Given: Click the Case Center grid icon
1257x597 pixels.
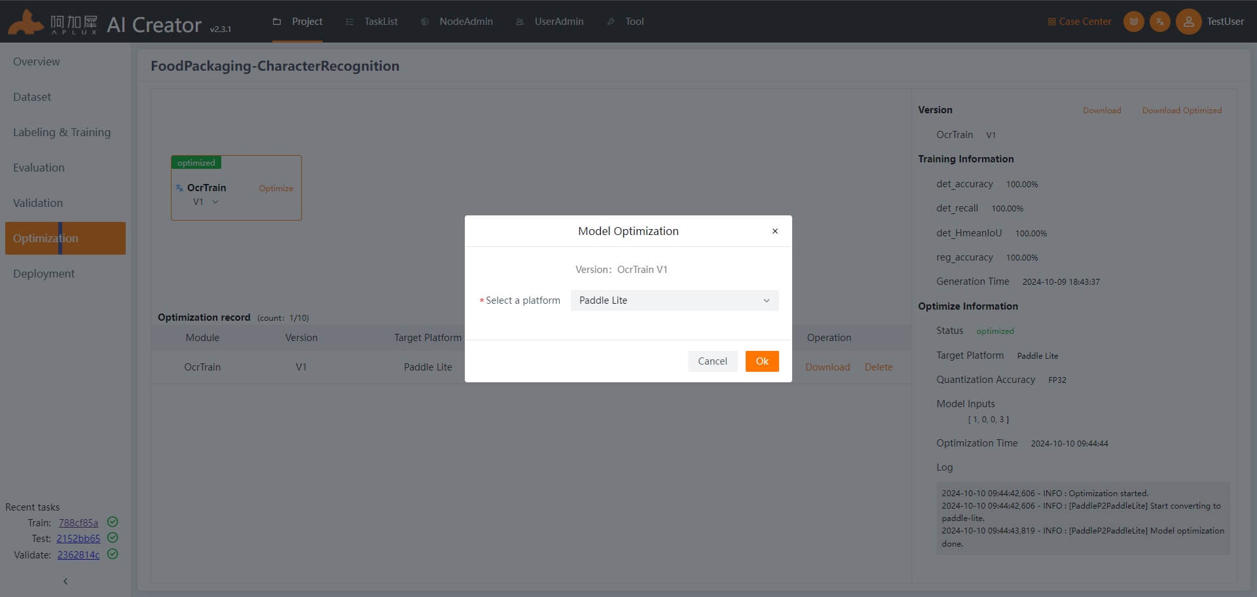Looking at the screenshot, I should pyautogui.click(x=1051, y=22).
